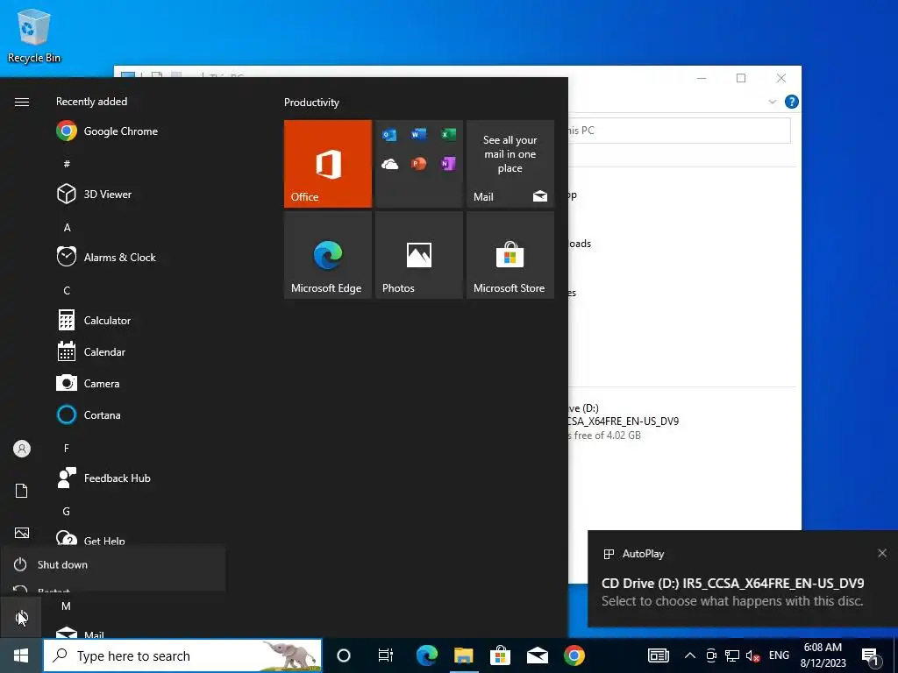Viewport: 898px width, 673px height.
Task: Open the Calculator app
Action: click(x=94, y=321)
